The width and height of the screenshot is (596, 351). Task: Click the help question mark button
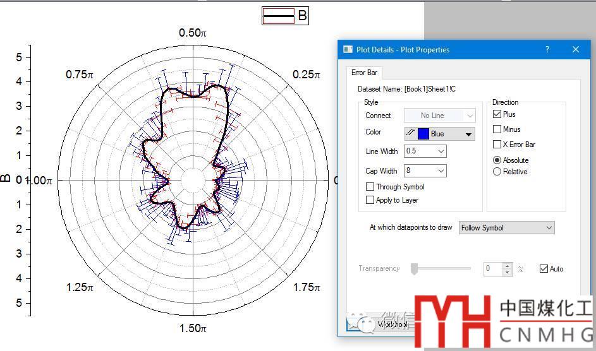[547, 49]
